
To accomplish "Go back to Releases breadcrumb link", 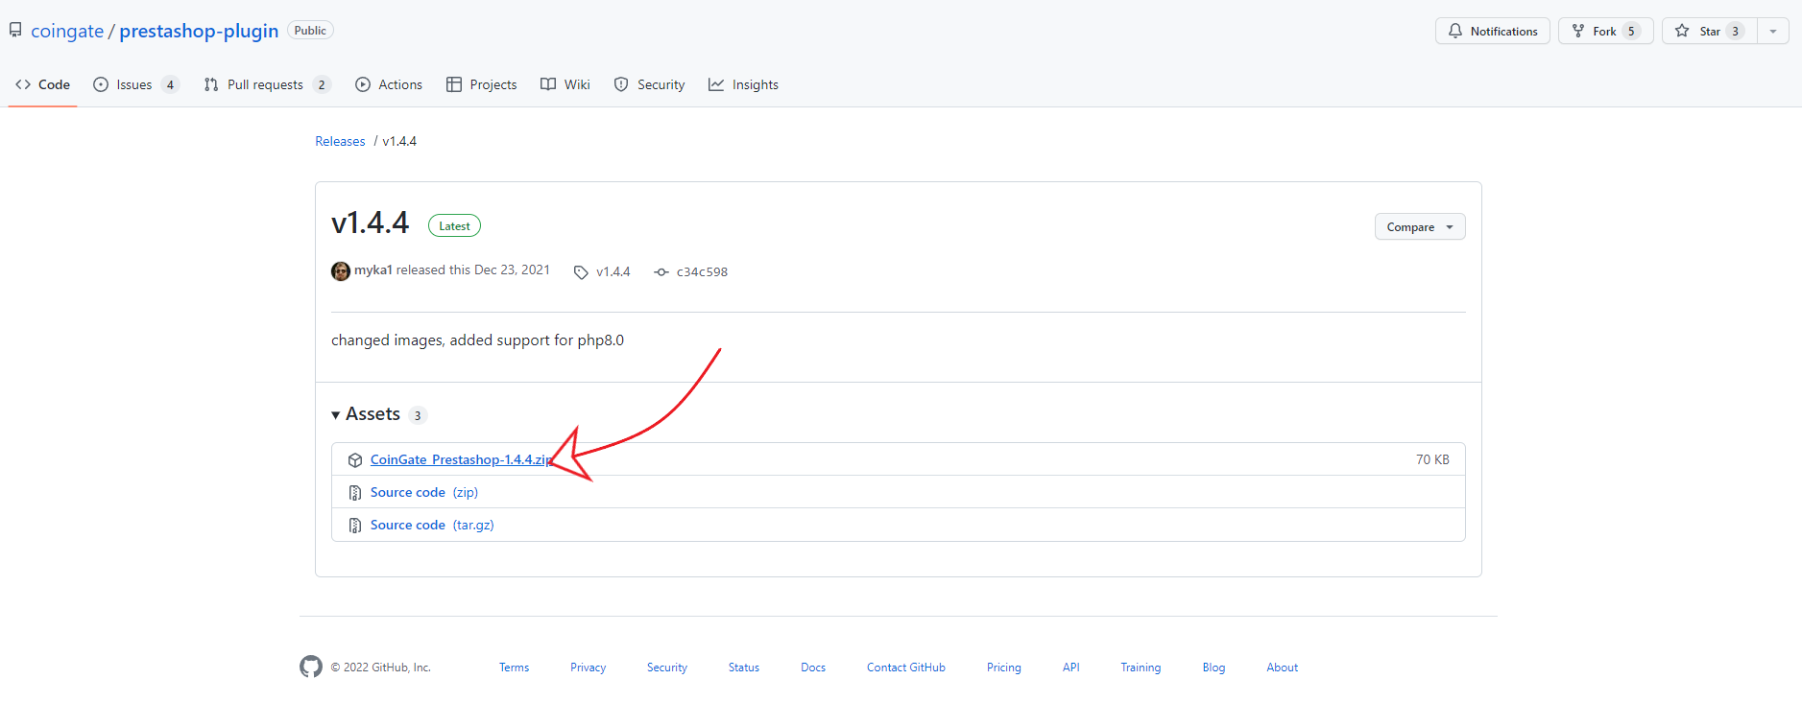I will click(340, 141).
